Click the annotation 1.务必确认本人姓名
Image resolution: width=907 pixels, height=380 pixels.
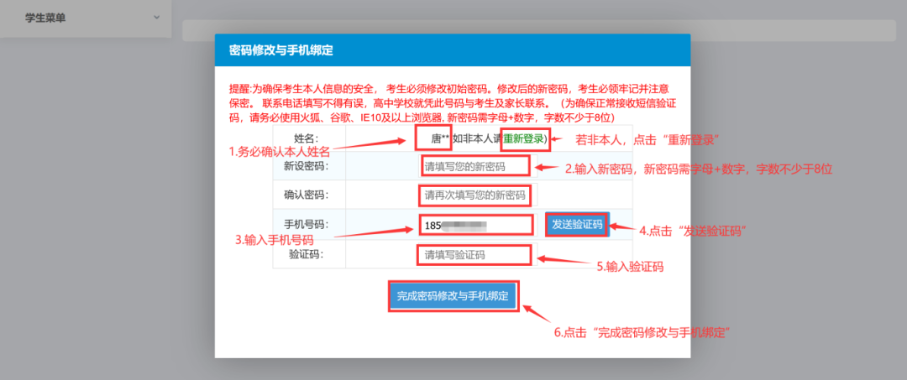pyautogui.click(x=279, y=153)
